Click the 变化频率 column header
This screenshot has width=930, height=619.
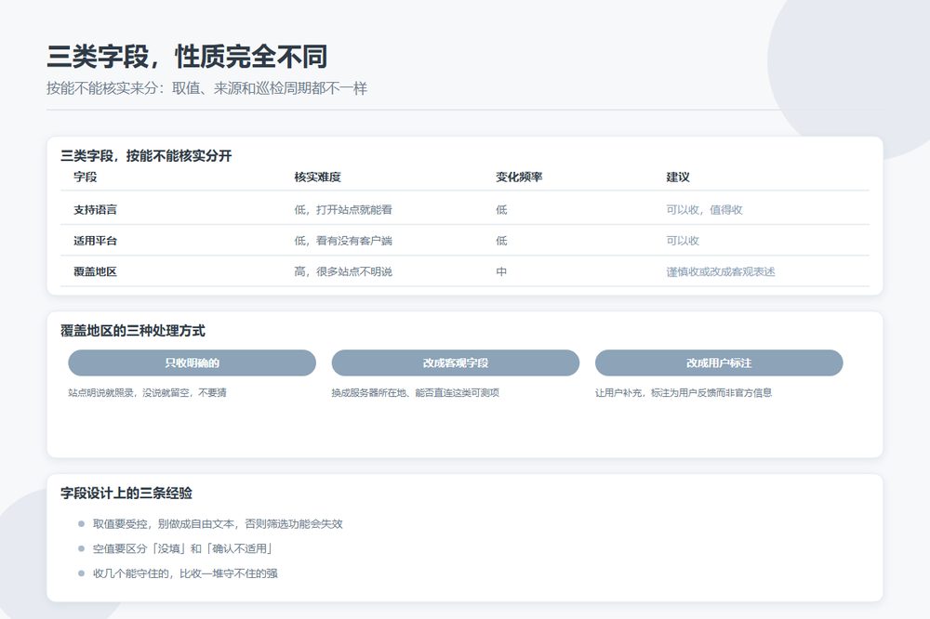click(519, 177)
